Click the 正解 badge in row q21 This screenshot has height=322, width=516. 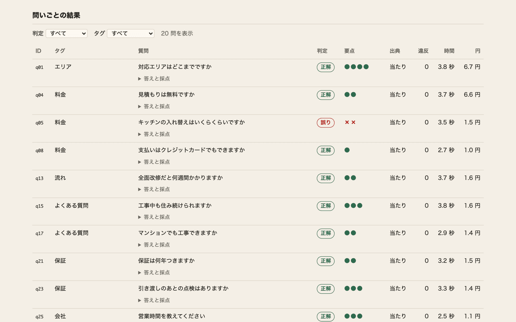(x=326, y=261)
